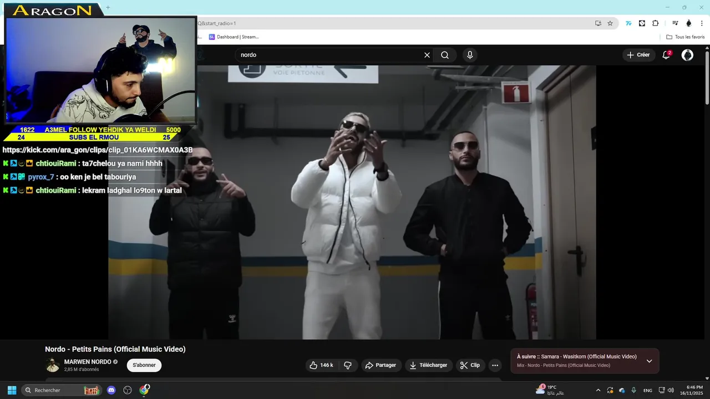Start voice search with the microphone icon
710x399 pixels.
tap(470, 55)
